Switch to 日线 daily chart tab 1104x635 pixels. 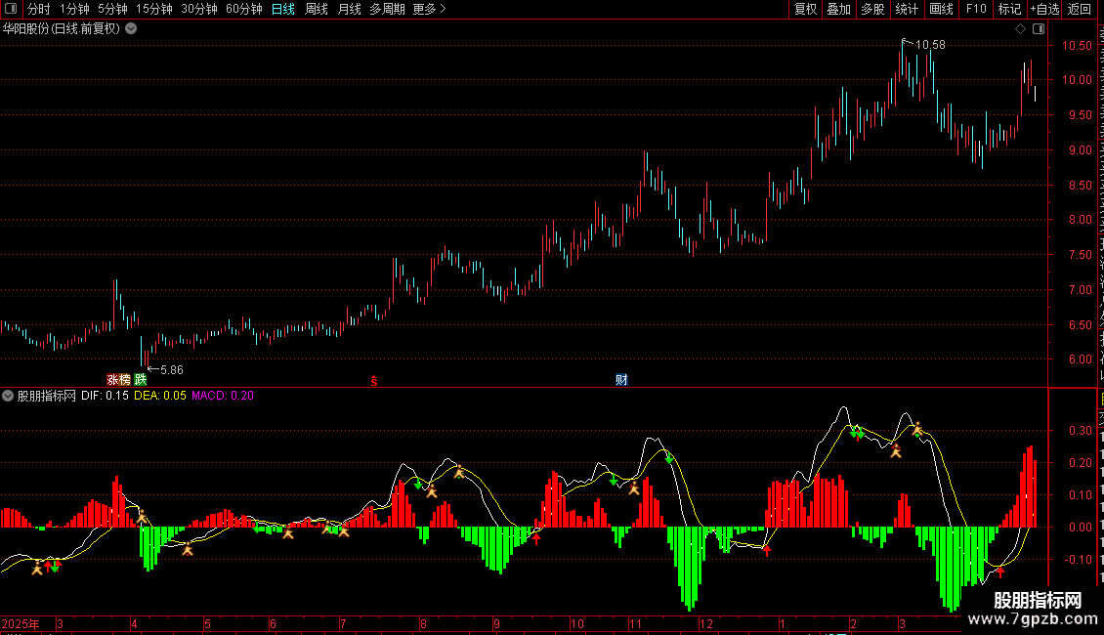pyautogui.click(x=283, y=9)
